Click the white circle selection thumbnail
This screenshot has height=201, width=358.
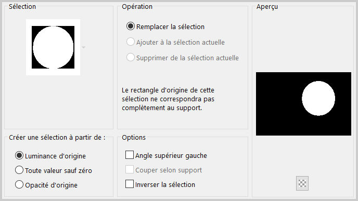(x=53, y=47)
